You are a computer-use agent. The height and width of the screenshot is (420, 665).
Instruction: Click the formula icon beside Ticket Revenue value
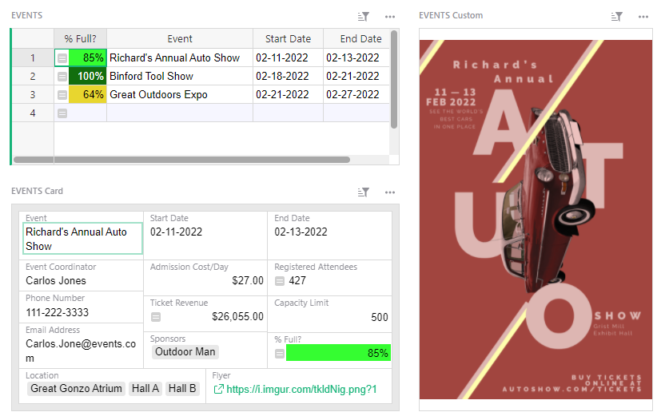click(156, 317)
